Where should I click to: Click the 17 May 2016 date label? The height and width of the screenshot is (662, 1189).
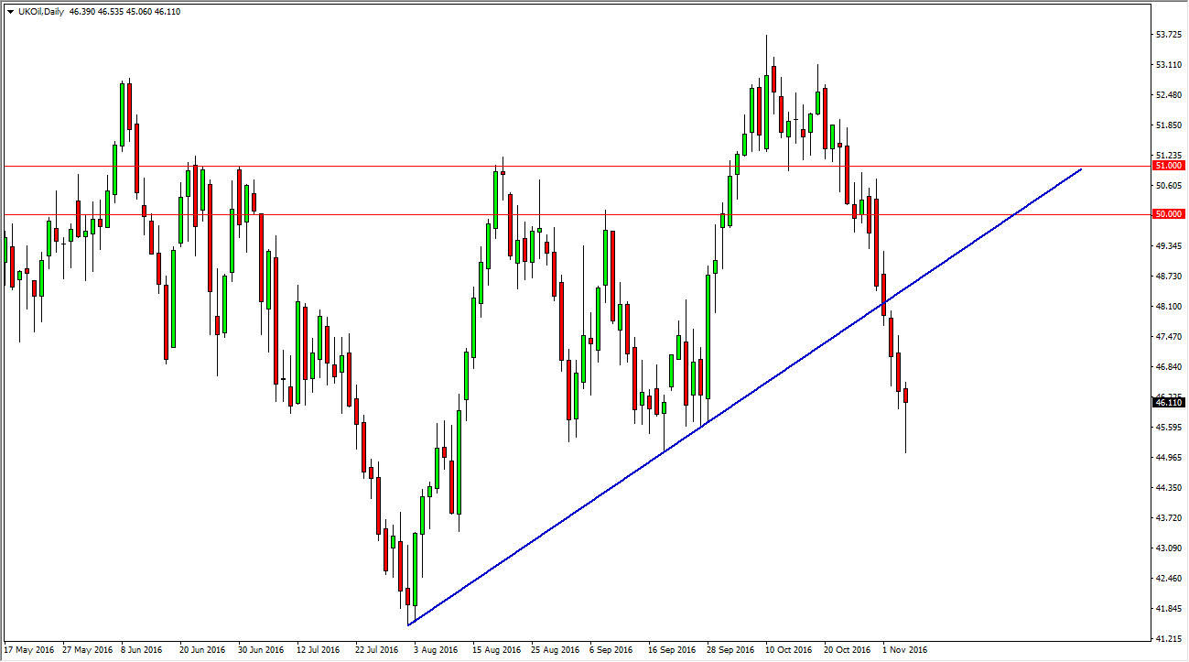click(31, 650)
